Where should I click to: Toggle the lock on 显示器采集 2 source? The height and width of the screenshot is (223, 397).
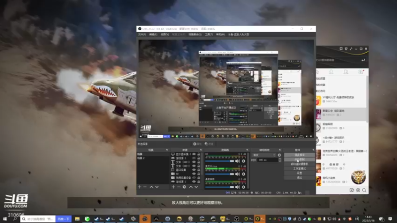(199, 154)
